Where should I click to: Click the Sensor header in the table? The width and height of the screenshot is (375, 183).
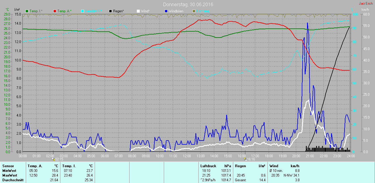[x=8, y=166]
